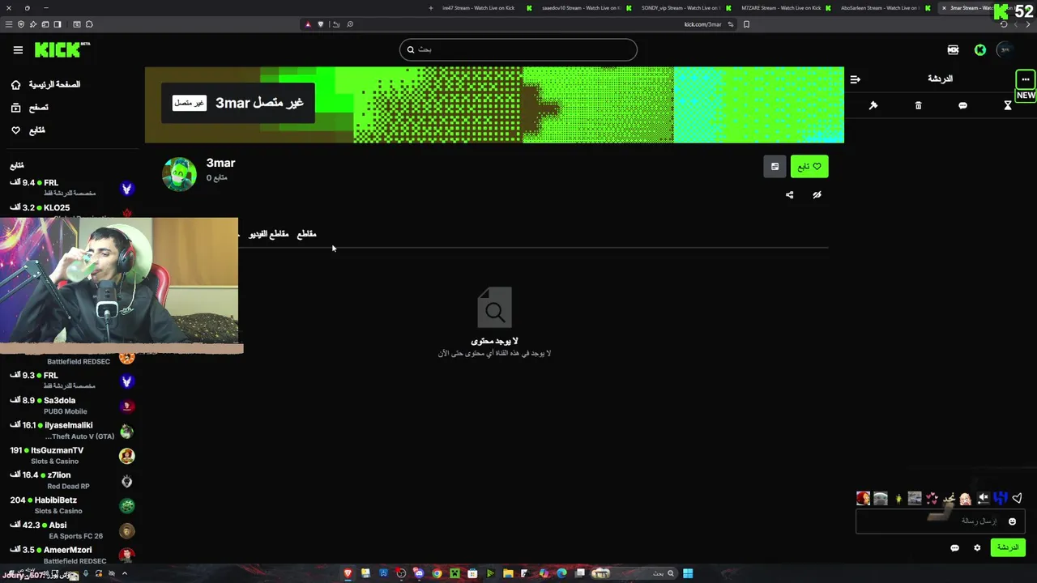
Task: Select the blue Al-Hilal logo emote
Action: (x=1001, y=498)
